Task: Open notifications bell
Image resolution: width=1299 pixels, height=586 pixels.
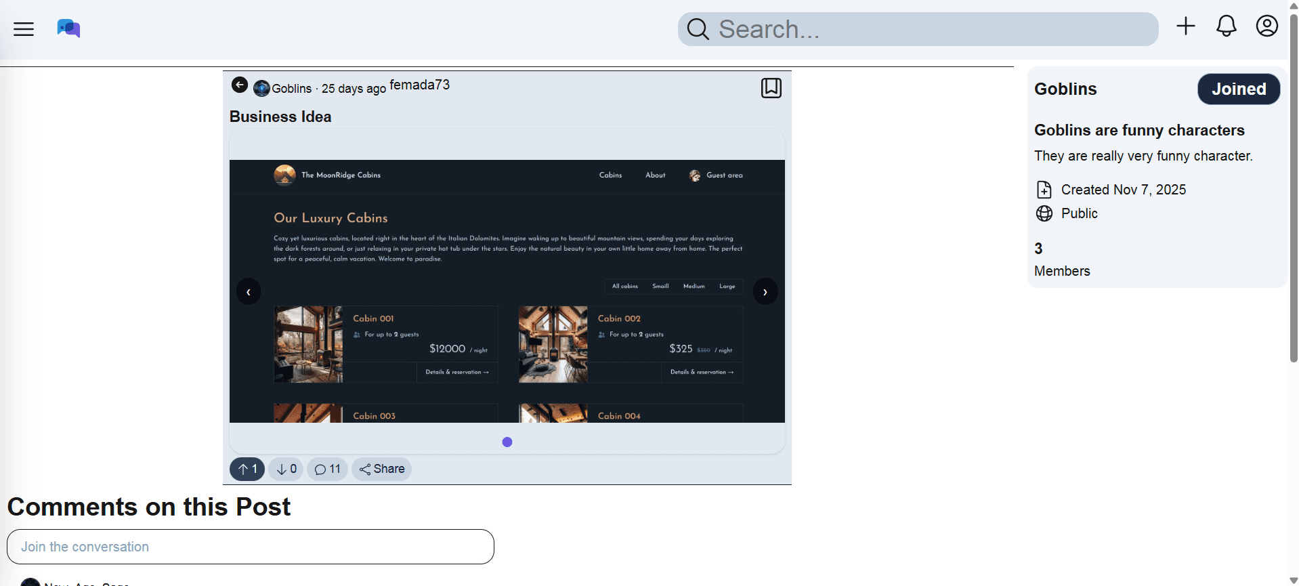Action: point(1227,26)
